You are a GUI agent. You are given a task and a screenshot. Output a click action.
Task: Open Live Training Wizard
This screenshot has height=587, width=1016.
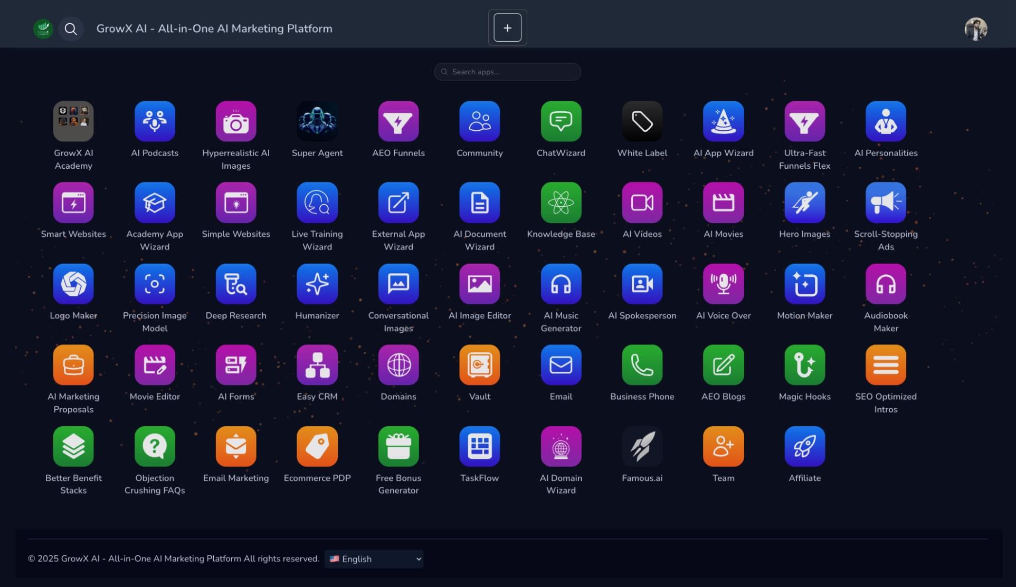(x=317, y=203)
